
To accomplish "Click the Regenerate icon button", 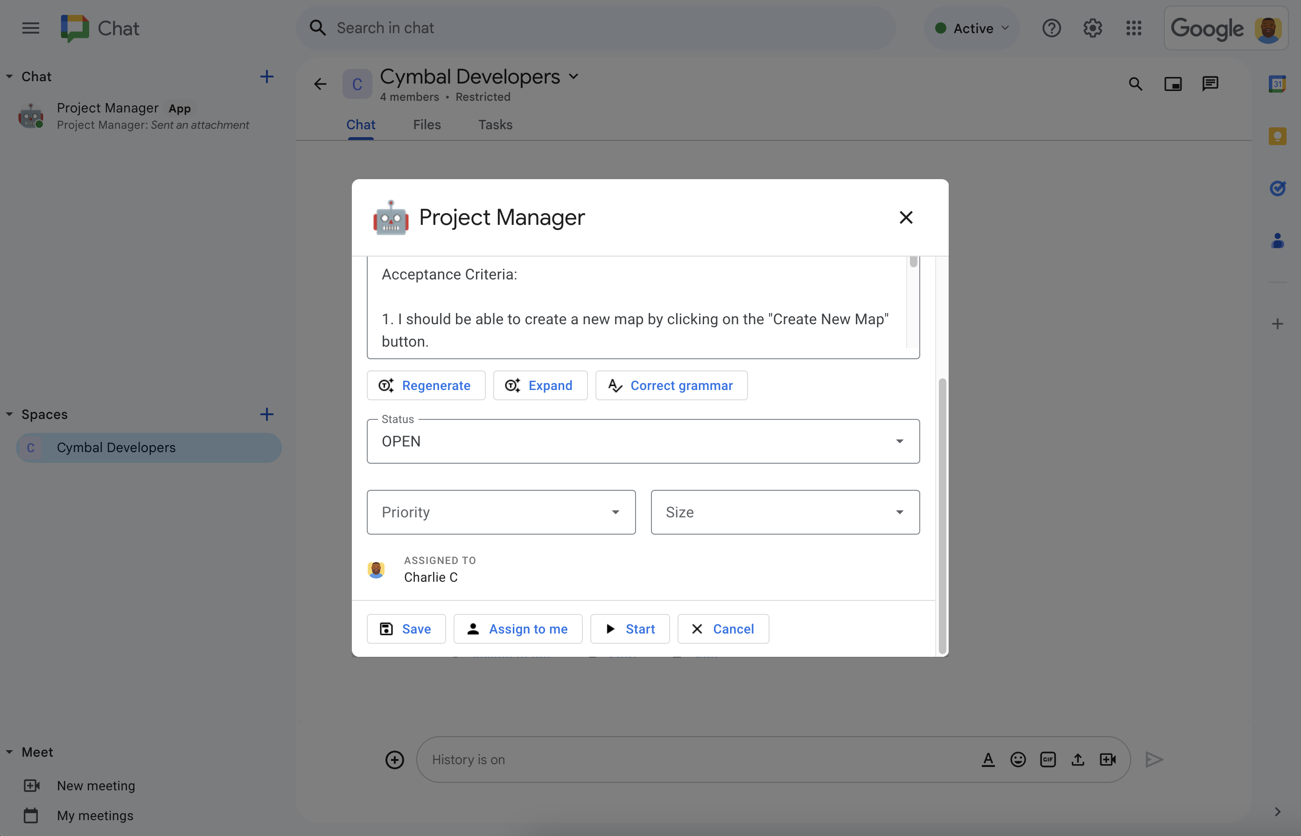I will [x=386, y=385].
